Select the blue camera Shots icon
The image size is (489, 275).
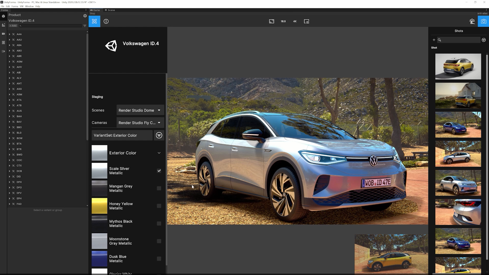[x=483, y=21]
